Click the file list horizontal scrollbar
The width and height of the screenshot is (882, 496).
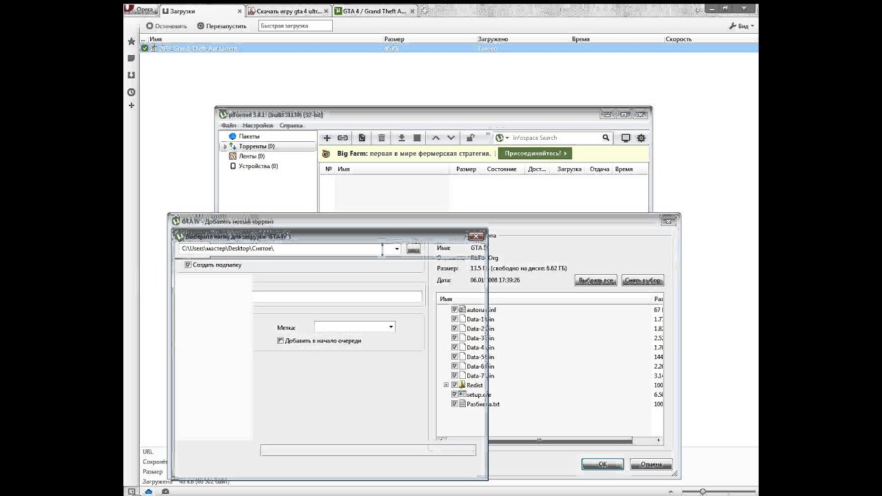coord(548,440)
